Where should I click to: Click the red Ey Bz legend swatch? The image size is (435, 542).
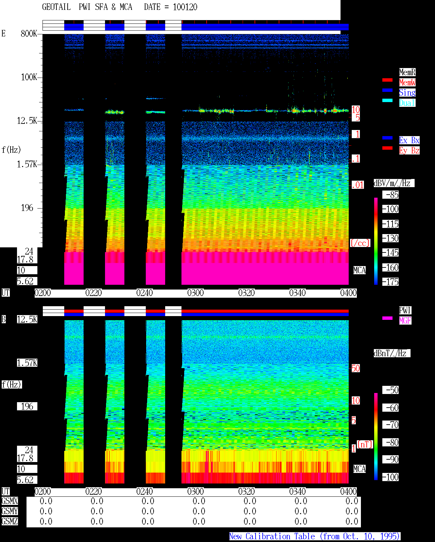[387, 148]
